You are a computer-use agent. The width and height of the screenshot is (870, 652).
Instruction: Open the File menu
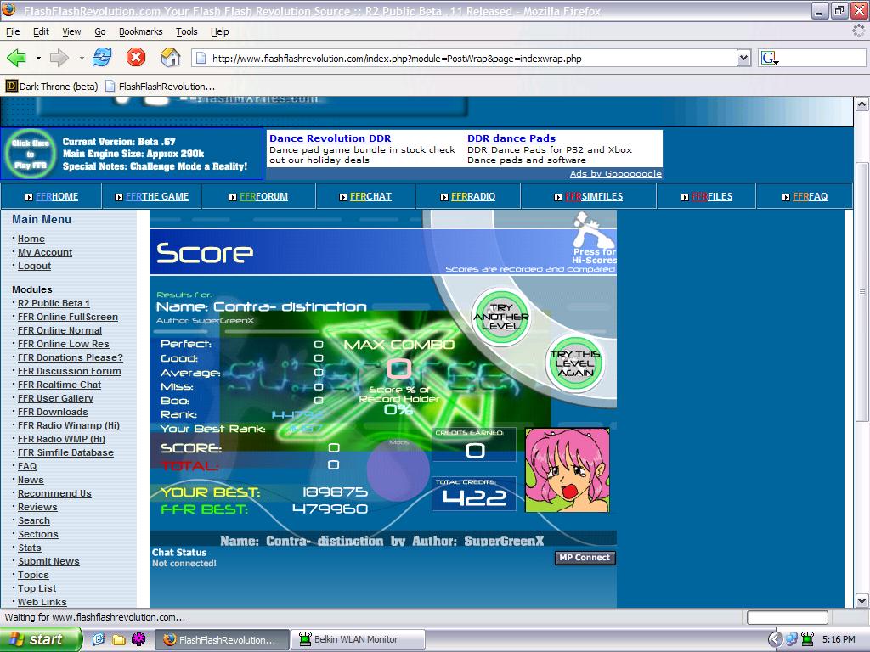pos(13,31)
